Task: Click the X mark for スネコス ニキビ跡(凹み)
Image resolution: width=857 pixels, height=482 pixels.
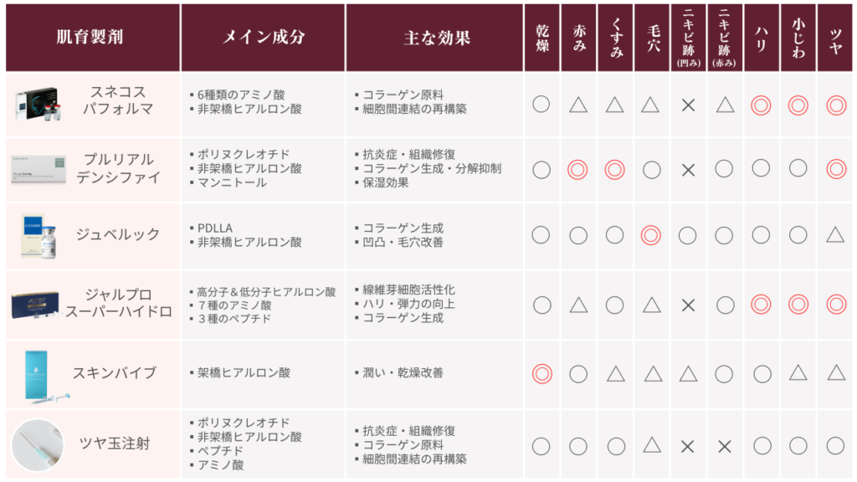Action: click(688, 105)
